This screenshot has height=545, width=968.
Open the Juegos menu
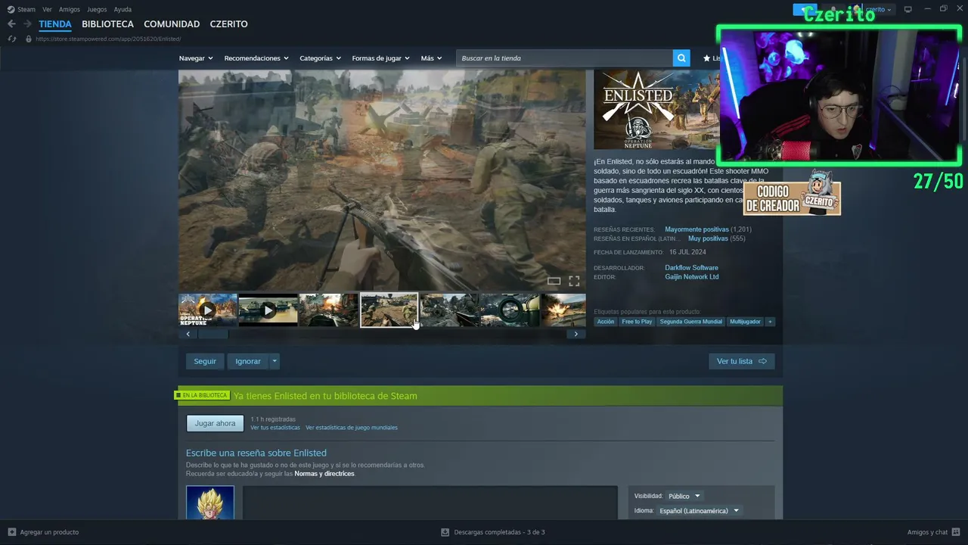[97, 9]
